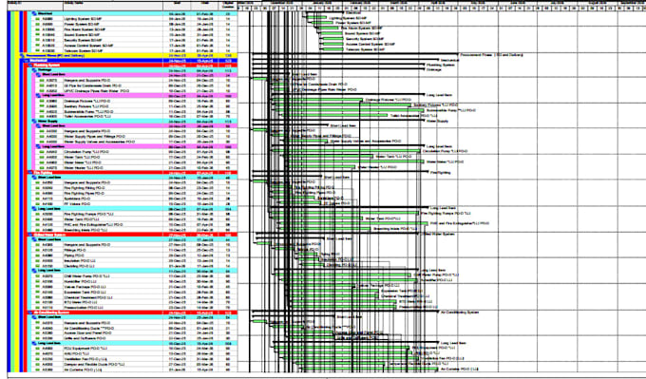Select 'Grille and Diffusers PO-D' activity name
This screenshot has height=379, width=646.
tap(85, 338)
